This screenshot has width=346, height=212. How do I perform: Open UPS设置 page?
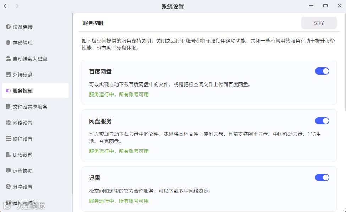click(35, 154)
